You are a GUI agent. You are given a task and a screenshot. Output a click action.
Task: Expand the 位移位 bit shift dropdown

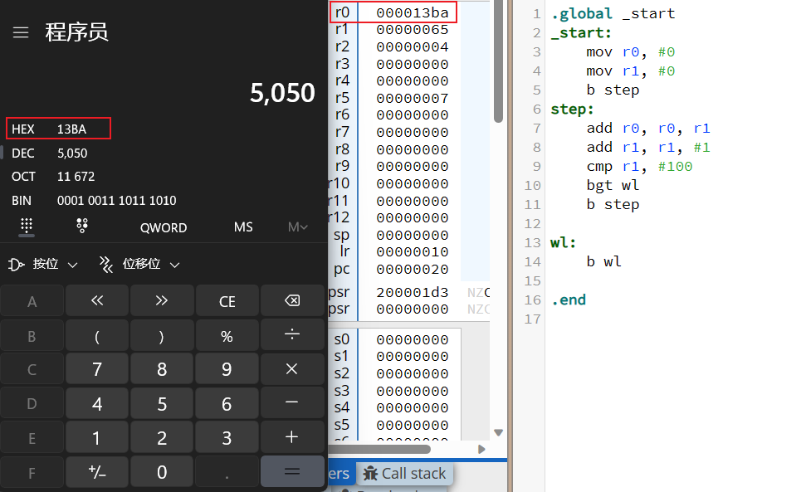click(x=140, y=265)
